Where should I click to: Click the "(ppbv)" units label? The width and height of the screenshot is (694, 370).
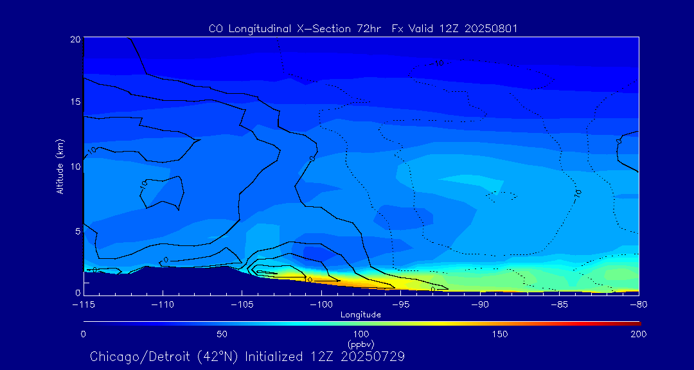[360, 343]
